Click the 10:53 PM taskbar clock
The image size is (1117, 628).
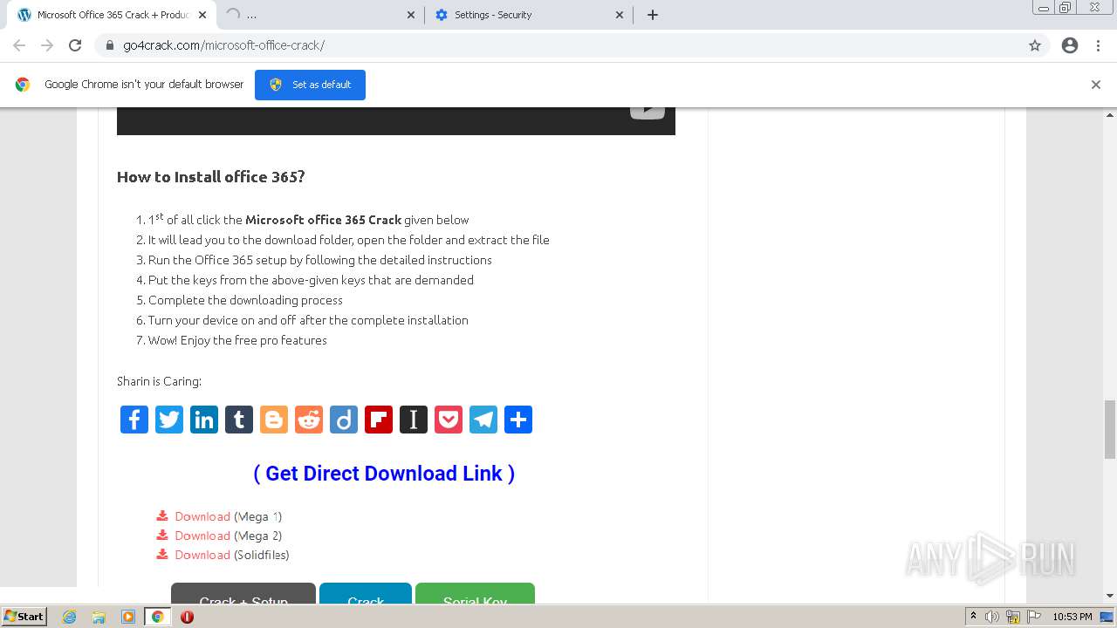(1072, 617)
